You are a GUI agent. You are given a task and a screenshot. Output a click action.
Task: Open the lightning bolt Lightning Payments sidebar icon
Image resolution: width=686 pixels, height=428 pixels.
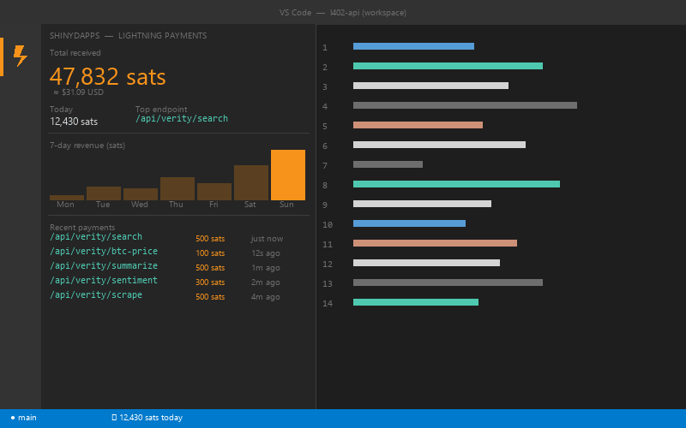click(x=20, y=56)
